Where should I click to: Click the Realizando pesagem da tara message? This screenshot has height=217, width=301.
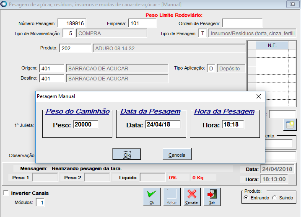click(87, 168)
